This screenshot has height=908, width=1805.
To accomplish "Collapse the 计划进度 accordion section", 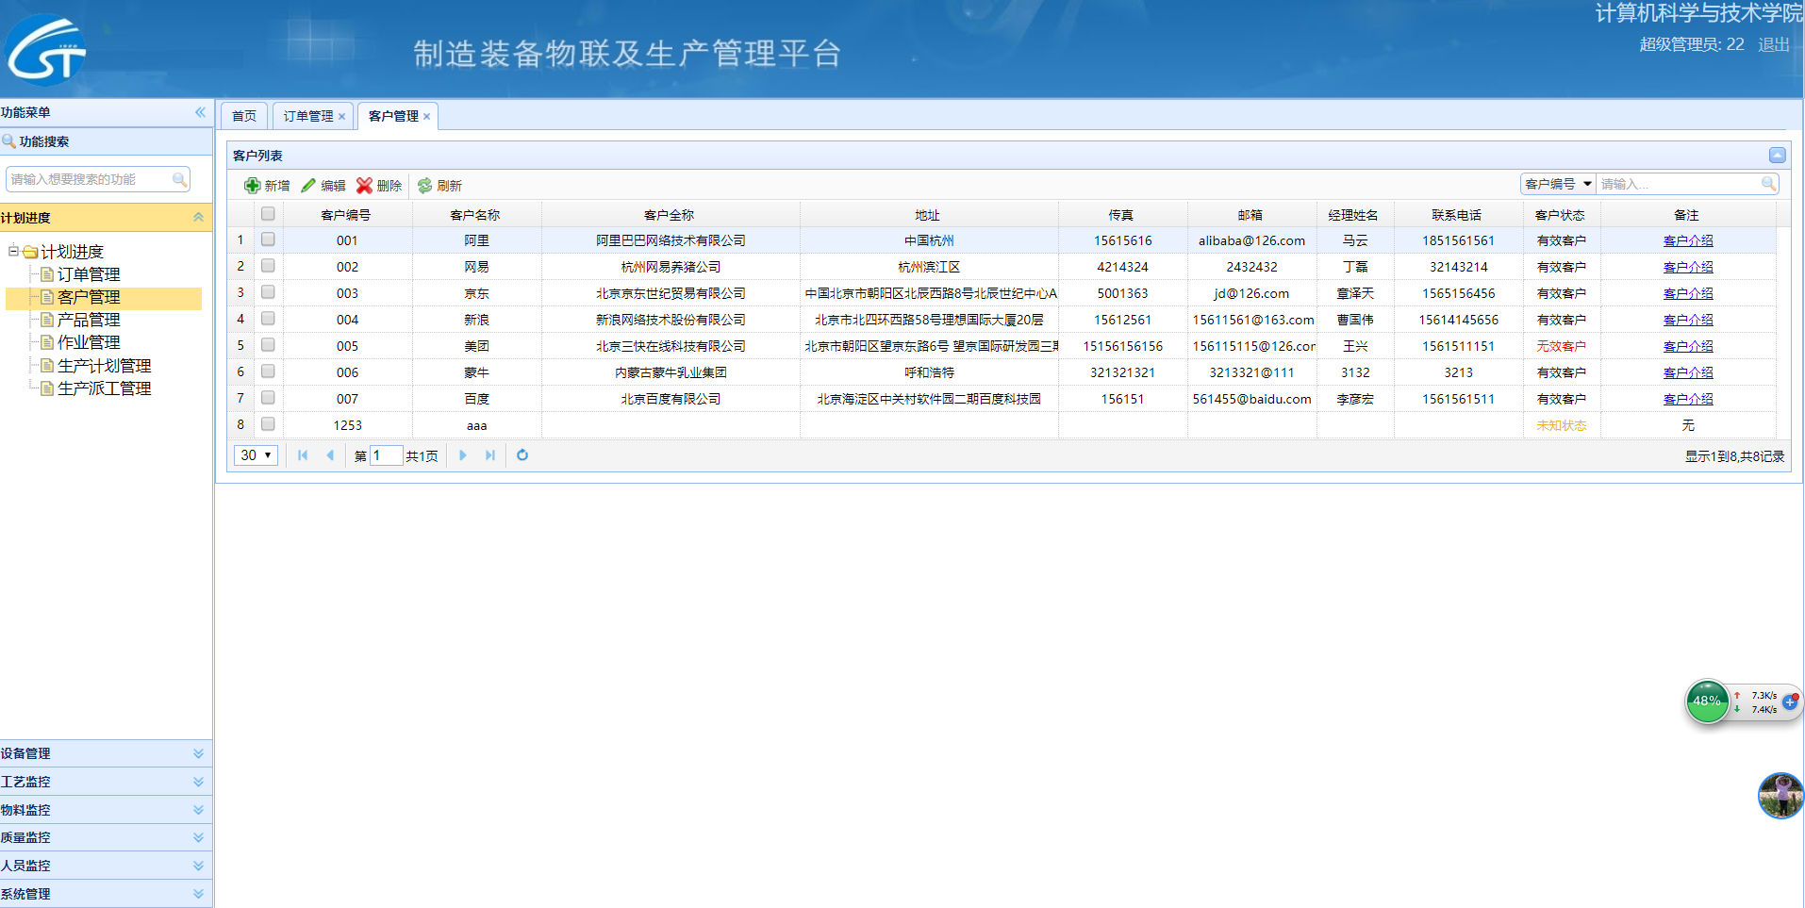I will [x=198, y=217].
